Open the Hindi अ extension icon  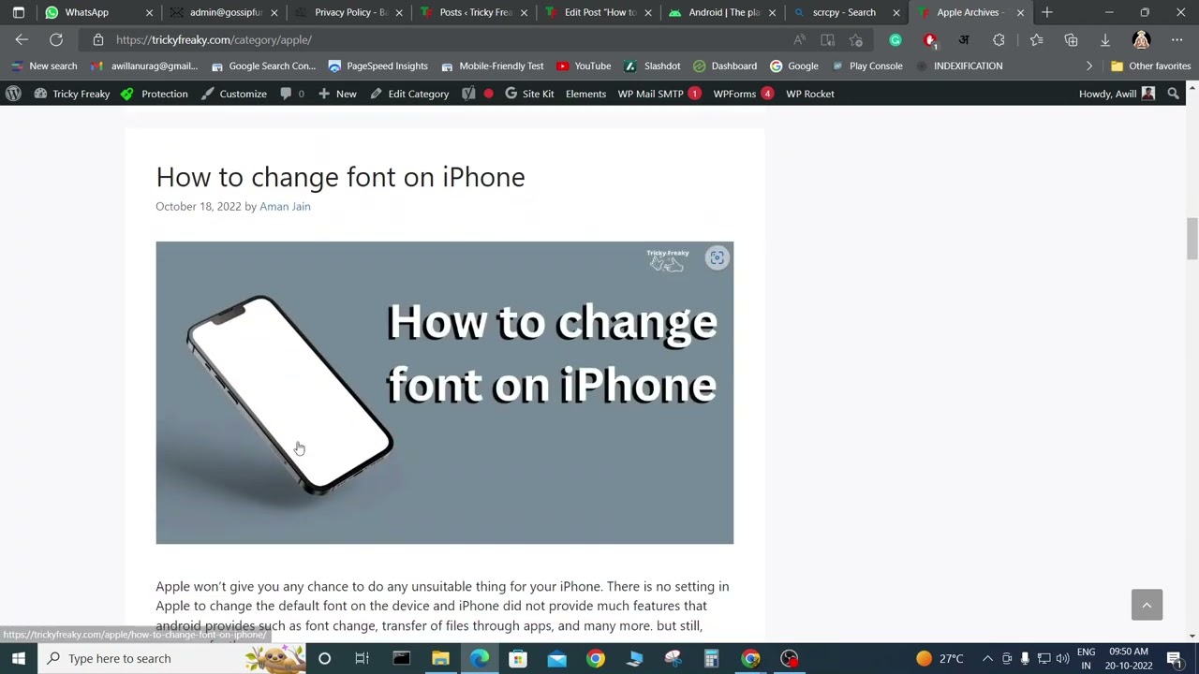[964, 40]
